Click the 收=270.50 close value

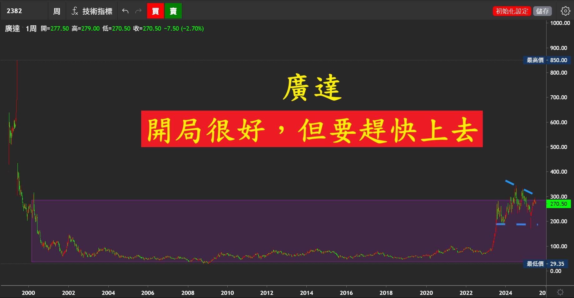point(147,28)
